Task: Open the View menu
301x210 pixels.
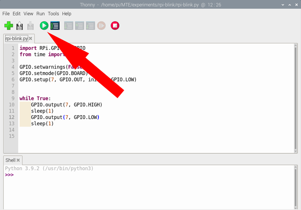Action: click(28, 14)
